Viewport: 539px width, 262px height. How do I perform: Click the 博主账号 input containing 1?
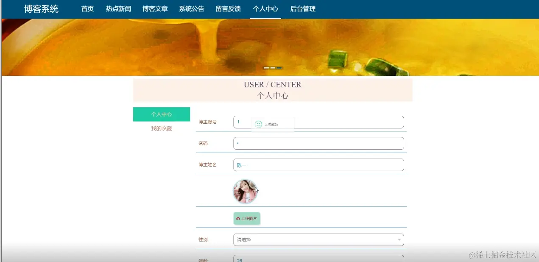318,122
